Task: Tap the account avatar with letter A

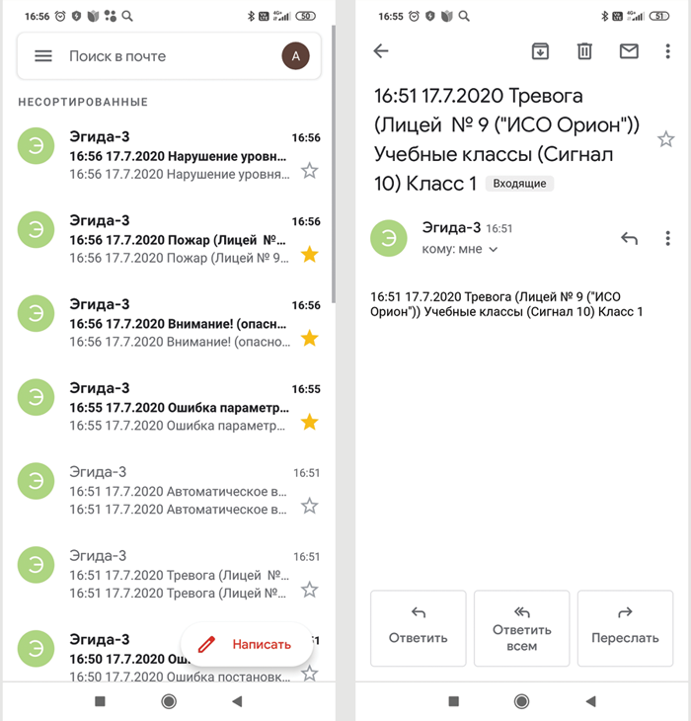Action: 295,56
